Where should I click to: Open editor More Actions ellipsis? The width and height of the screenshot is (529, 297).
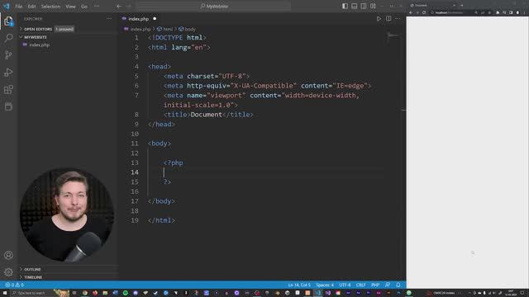coord(398,19)
